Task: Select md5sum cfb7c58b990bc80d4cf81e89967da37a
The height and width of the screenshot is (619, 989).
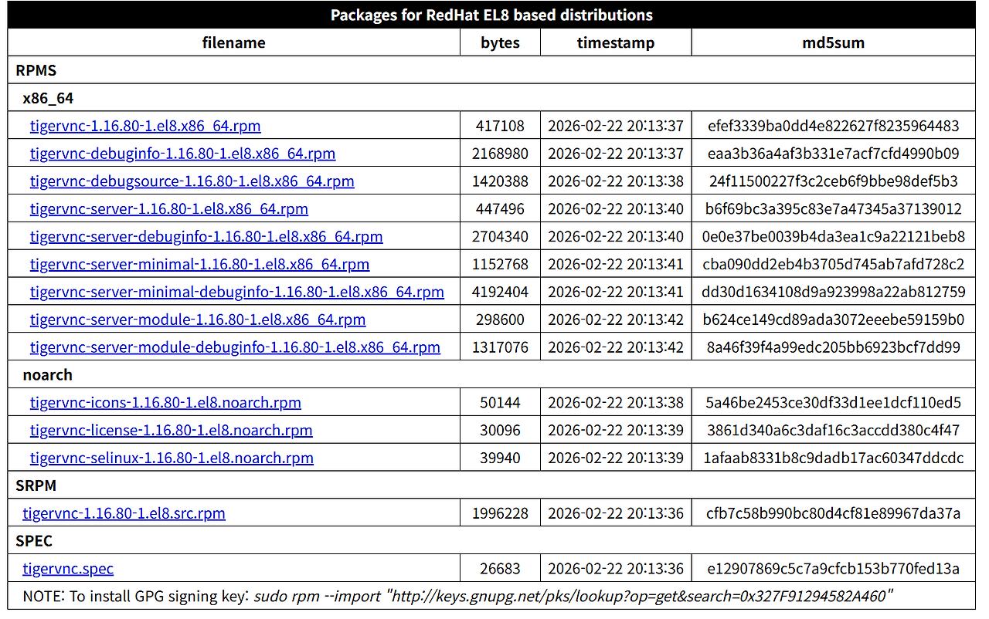Action: pyautogui.click(x=834, y=513)
